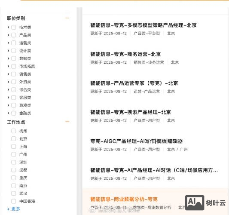The image size is (229, 215).
Task: Expand the 销售类 tree arrow
Action: click(x=8, y=74)
